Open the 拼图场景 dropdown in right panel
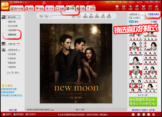This screenshot has width=162, height=117. 134,14
